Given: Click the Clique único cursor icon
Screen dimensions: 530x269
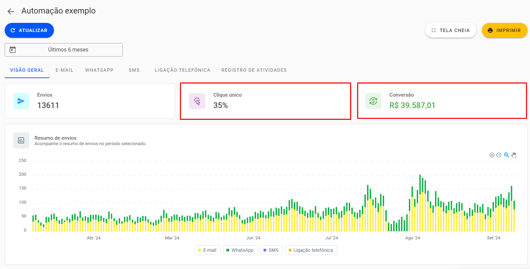Looking at the screenshot, I should [x=197, y=101].
